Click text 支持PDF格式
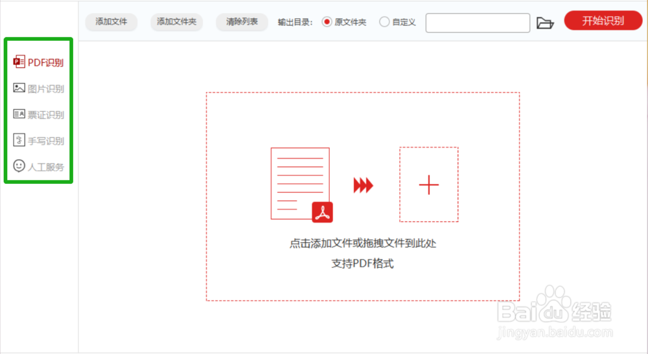Image resolution: width=648 pixels, height=354 pixels. (x=362, y=263)
